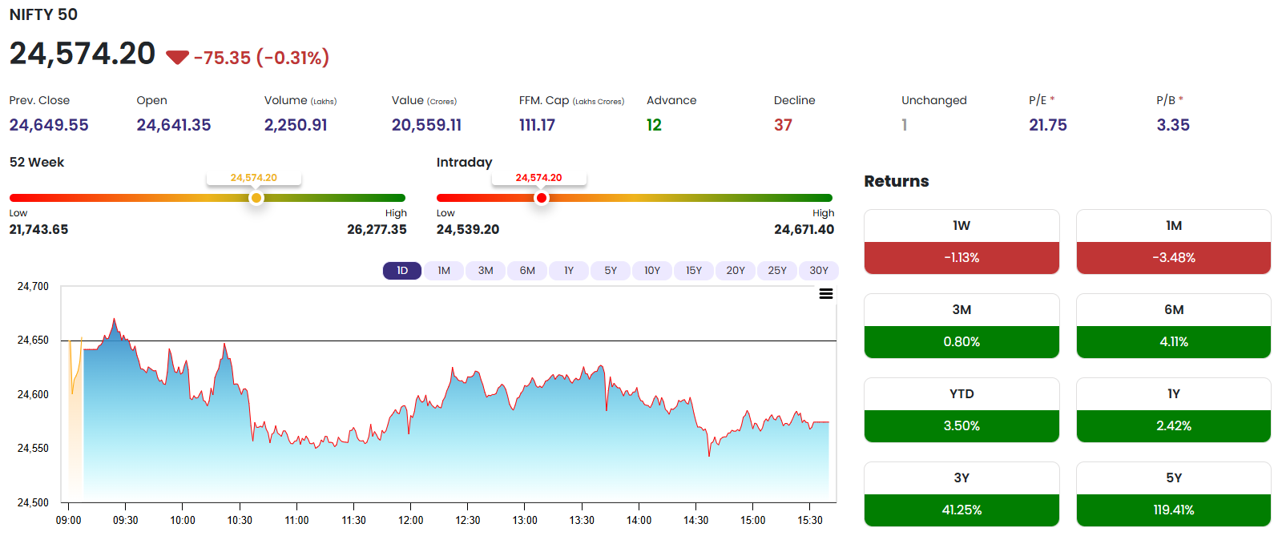
Task: Open the 1W returns card
Action: [x=961, y=242]
